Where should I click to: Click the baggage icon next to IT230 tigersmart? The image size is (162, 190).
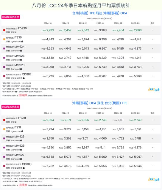coord(22,42)
